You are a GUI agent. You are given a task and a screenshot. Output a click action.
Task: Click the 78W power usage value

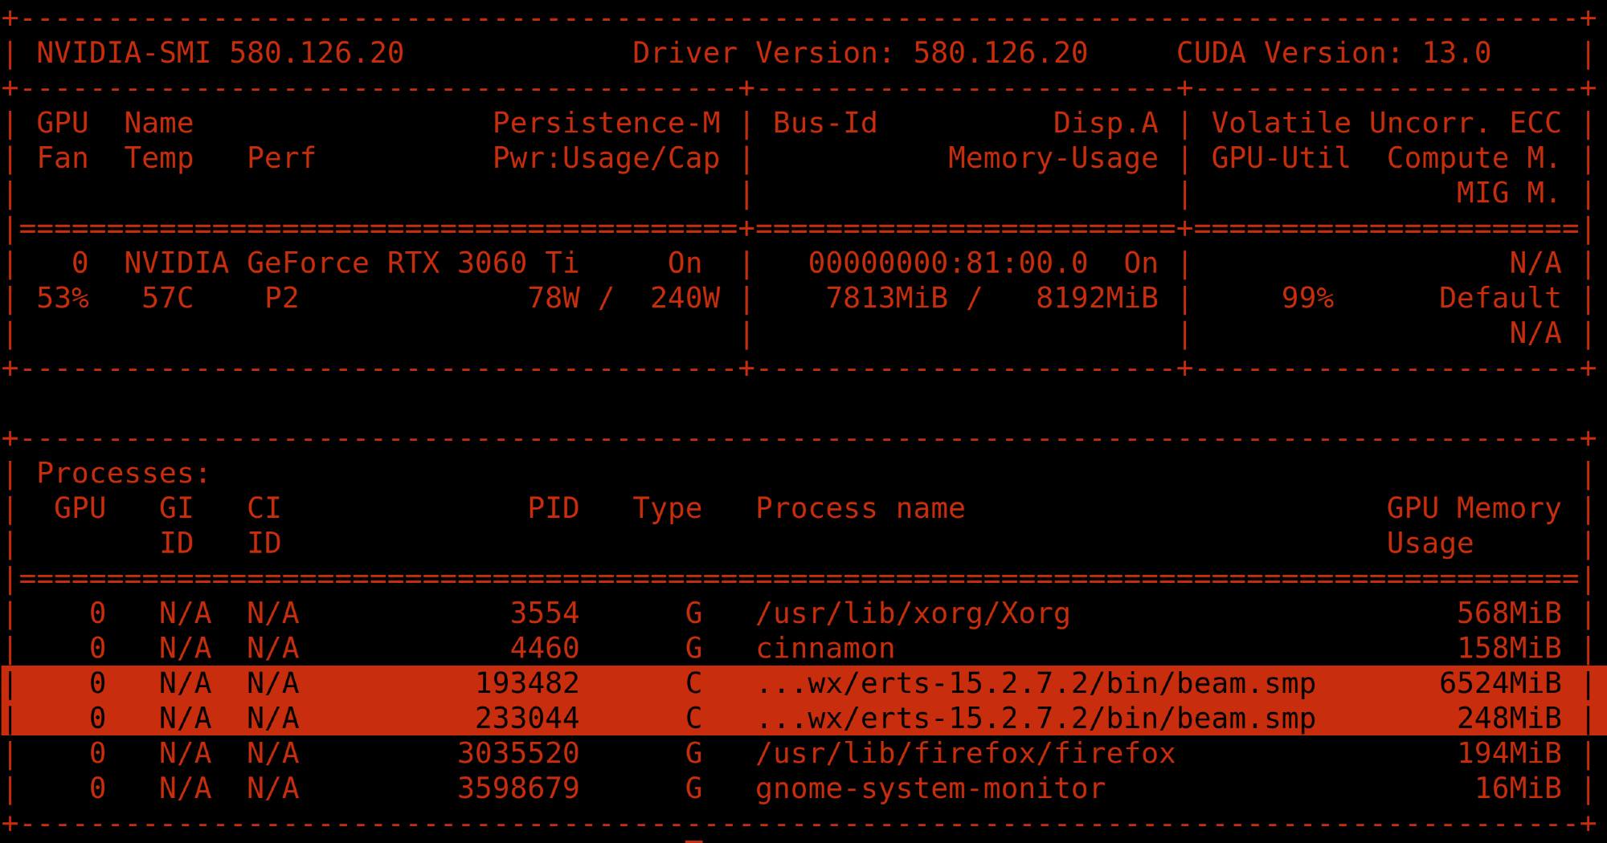[553, 298]
